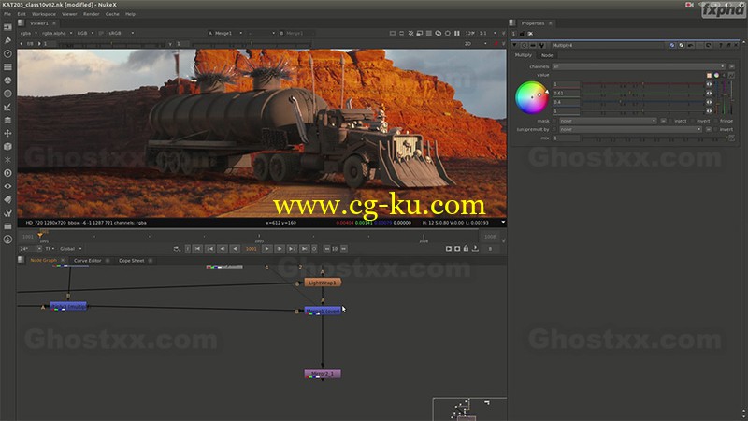748x421 pixels.
Task: Open the Merge nodes layers icon
Action: [x=7, y=120]
